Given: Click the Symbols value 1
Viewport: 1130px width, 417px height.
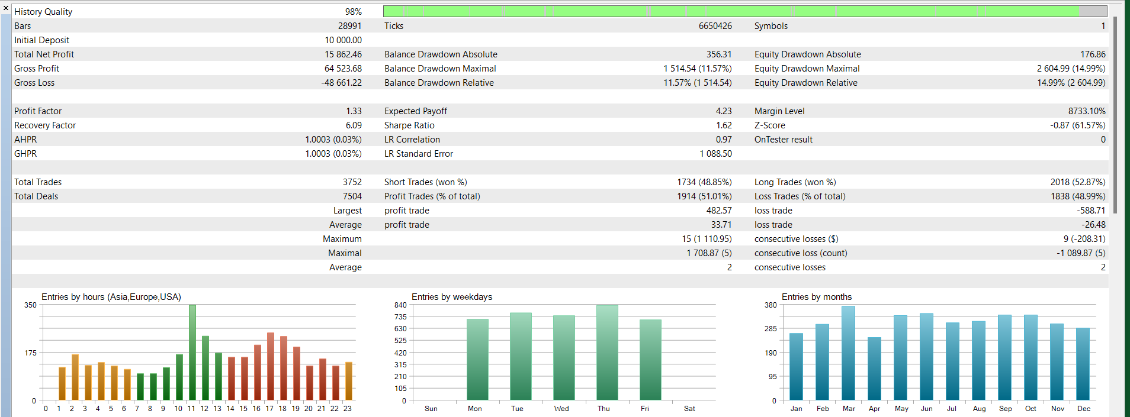Looking at the screenshot, I should [x=1103, y=26].
